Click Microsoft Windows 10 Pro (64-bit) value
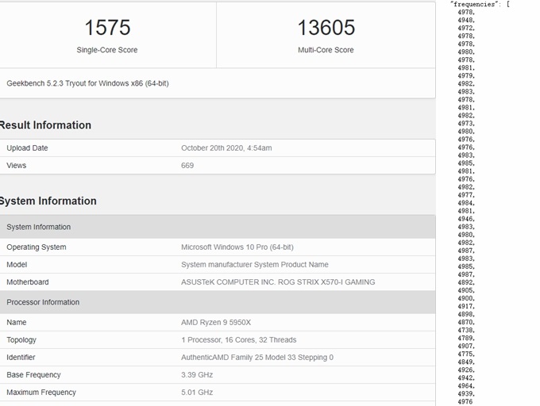This screenshot has height=406, width=540. click(237, 247)
